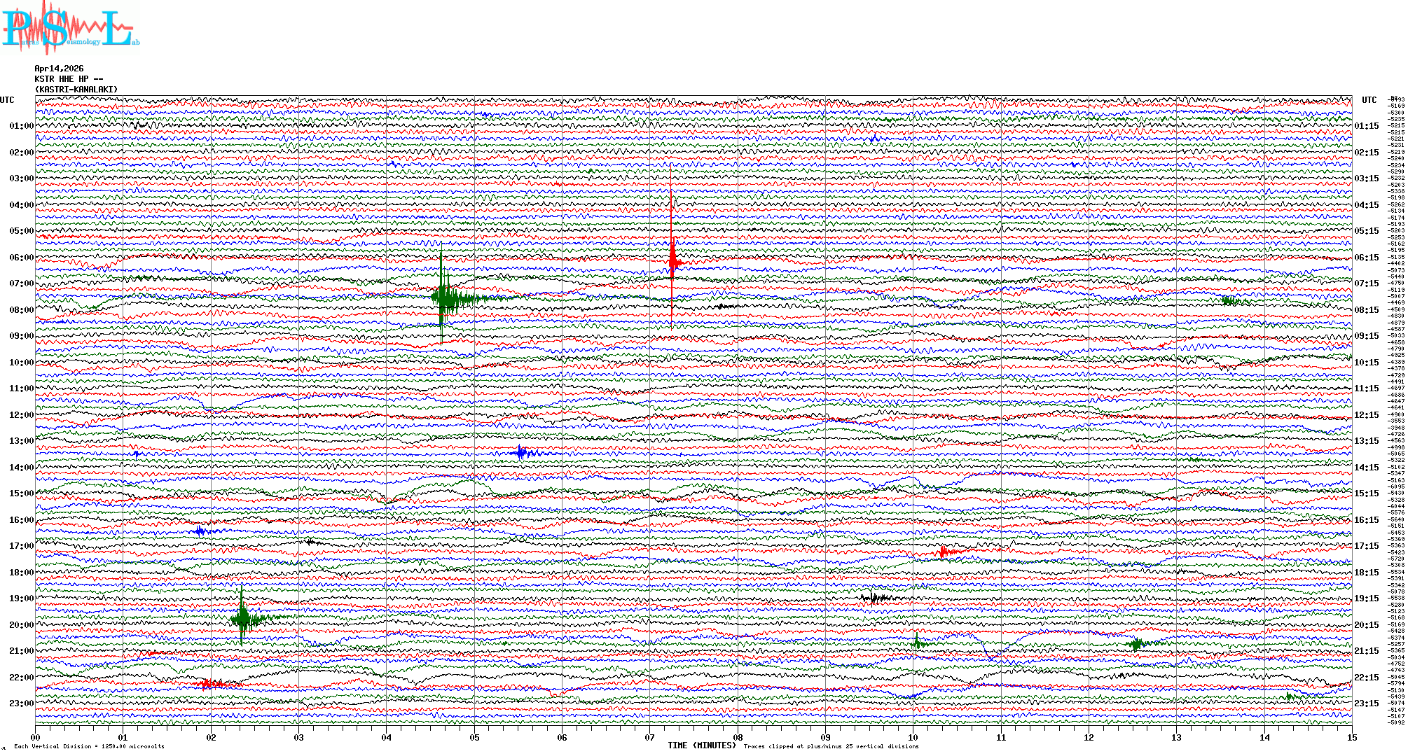This screenshot has width=1408, height=756.
Task: Click the (KASTRI-KANALAKI) station name text
Action: 76,90
